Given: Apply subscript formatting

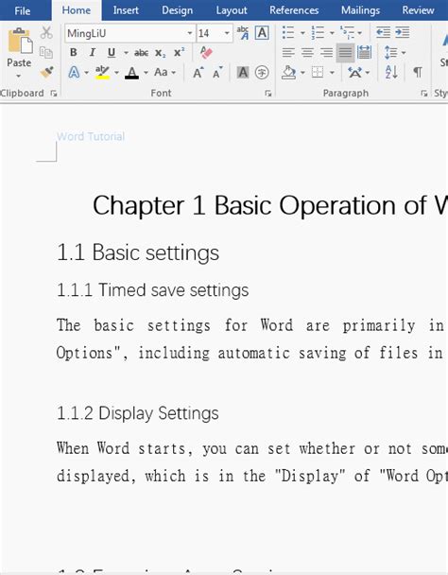Looking at the screenshot, I should pyautogui.click(x=160, y=53).
